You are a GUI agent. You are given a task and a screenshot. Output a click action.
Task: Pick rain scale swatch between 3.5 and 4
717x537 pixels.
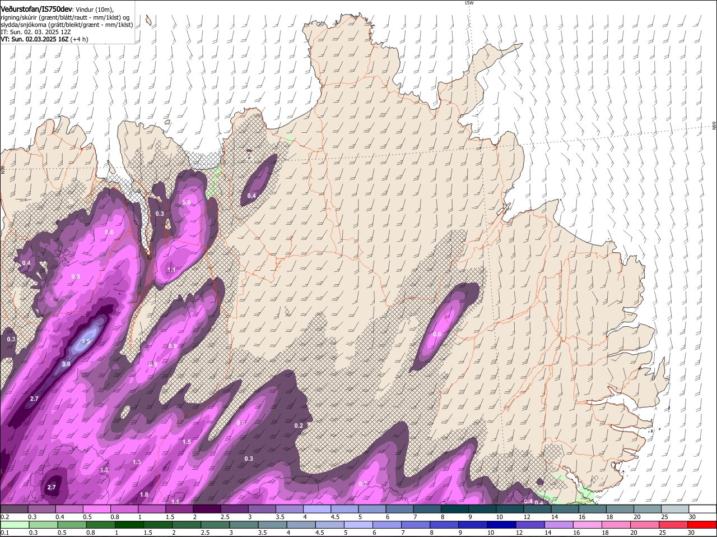273,525
